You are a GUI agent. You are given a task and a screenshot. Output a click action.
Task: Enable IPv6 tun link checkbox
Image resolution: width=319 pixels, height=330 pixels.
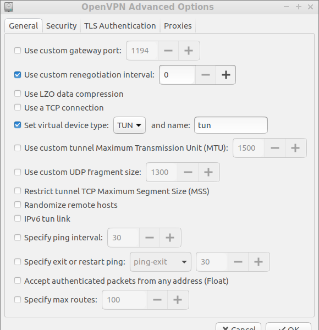pos(18,218)
